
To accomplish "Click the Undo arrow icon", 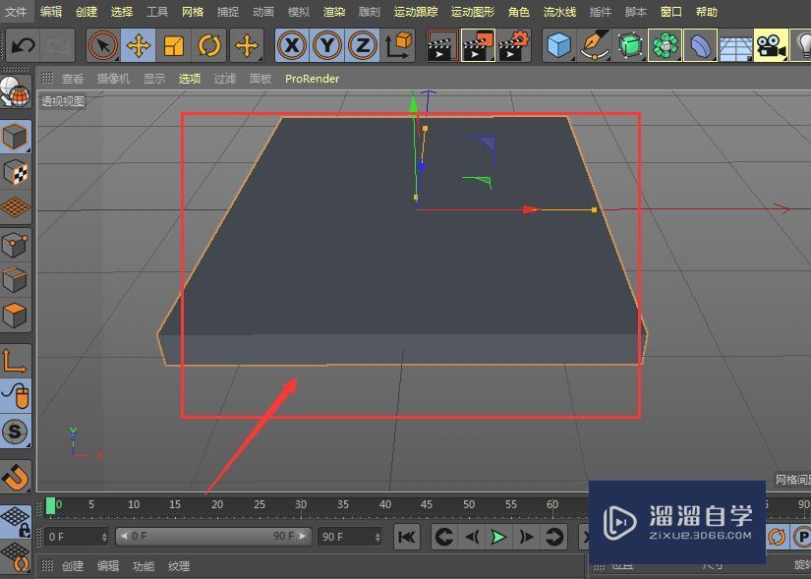I will coord(24,45).
